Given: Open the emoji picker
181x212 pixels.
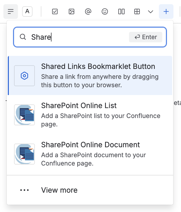Looking at the screenshot, I should point(105,11).
